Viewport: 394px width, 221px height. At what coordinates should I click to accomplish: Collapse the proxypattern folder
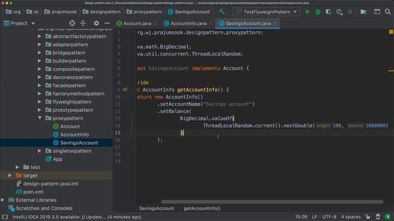39,118
